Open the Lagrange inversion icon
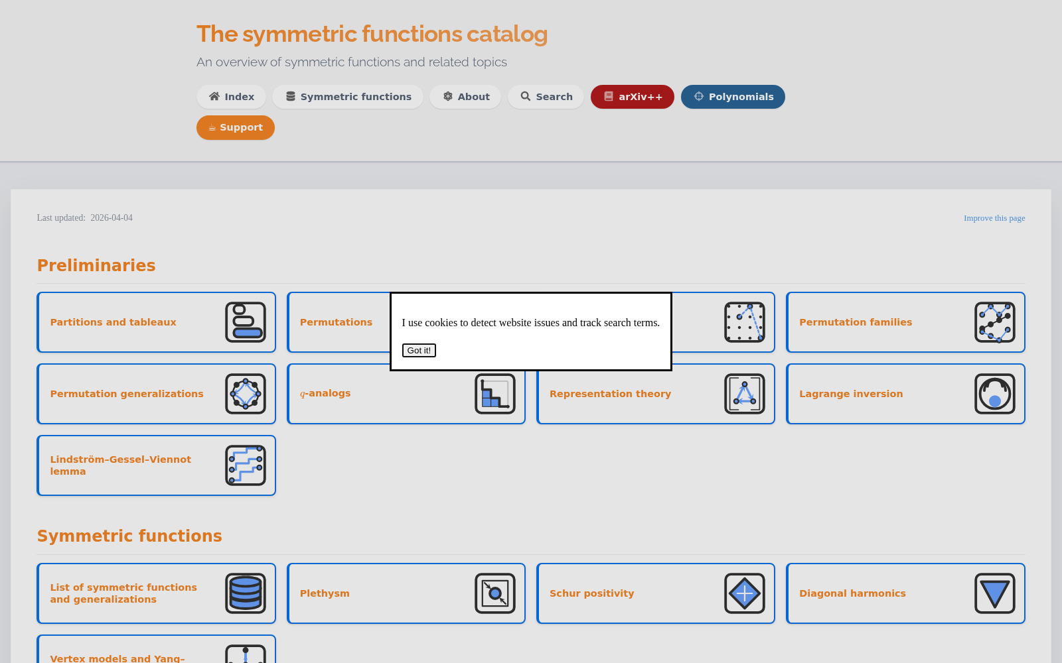Viewport: 1062px width, 663px height. pos(995,394)
